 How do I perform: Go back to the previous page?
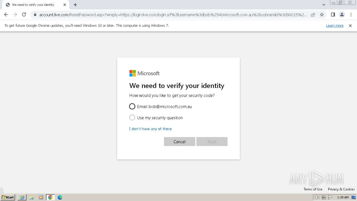[6, 15]
